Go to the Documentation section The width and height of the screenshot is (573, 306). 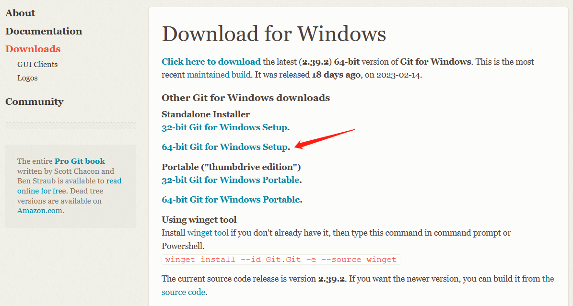pos(44,31)
